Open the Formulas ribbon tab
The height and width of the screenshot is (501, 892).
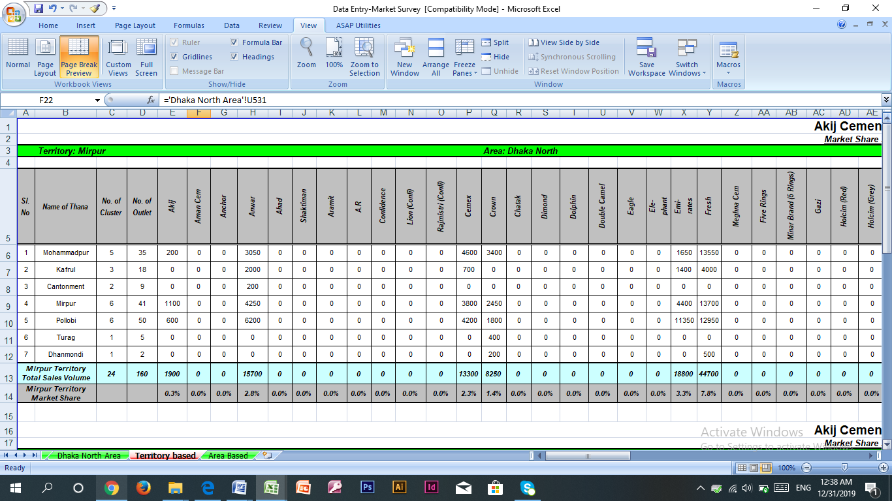[189, 25]
